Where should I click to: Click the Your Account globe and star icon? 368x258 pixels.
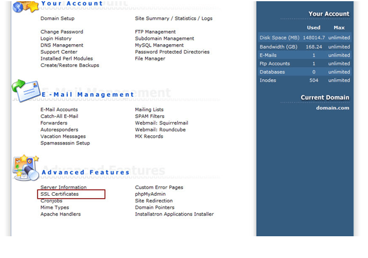click(x=26, y=7)
